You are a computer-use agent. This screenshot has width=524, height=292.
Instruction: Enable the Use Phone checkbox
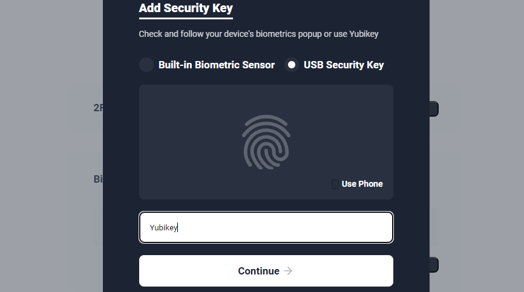pos(335,184)
